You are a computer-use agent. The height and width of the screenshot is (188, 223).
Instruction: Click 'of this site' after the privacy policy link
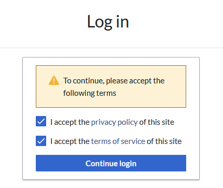click(157, 122)
